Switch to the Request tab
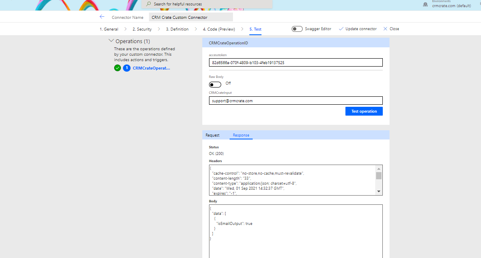This screenshot has height=258, width=481. [213, 135]
